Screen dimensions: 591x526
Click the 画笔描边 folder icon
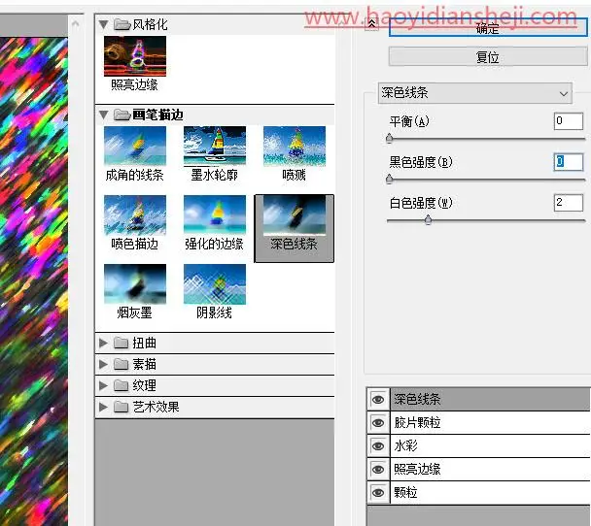(x=122, y=115)
